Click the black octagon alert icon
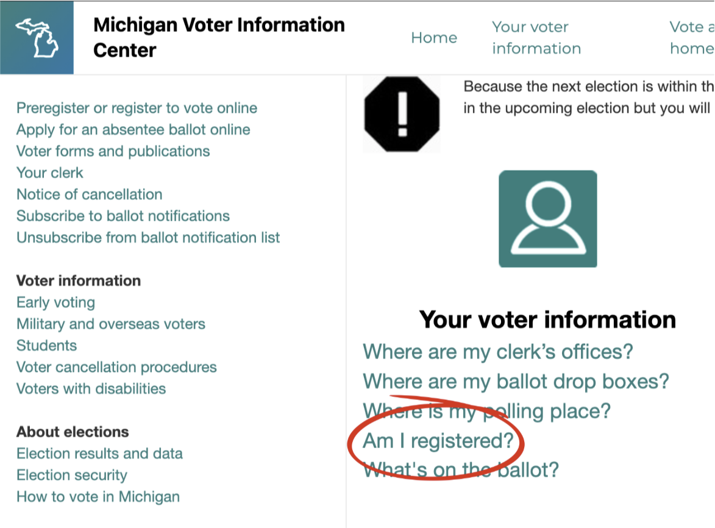The image size is (715, 528). click(401, 113)
